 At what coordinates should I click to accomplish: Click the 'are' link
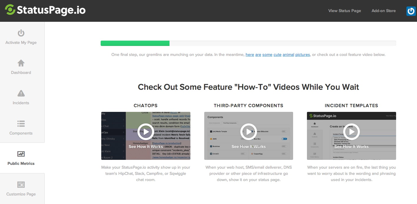coord(258,54)
